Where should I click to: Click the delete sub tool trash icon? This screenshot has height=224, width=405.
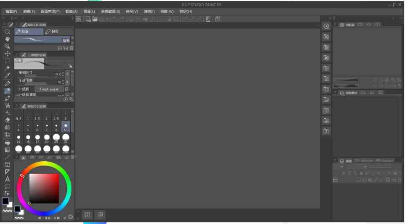72,48
